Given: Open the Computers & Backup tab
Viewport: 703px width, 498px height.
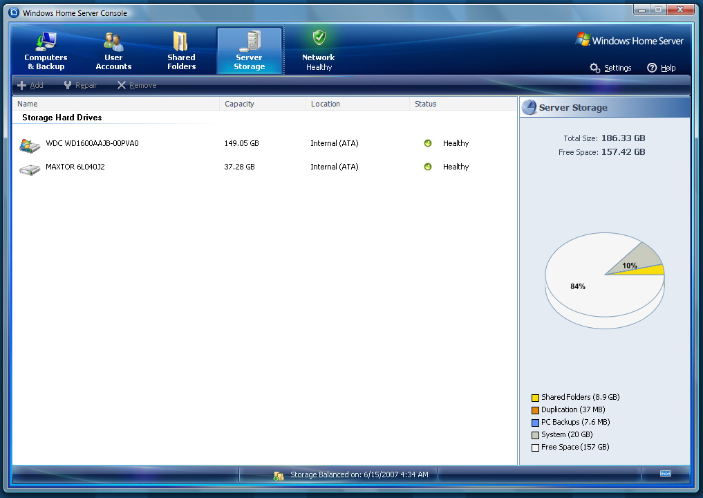Looking at the screenshot, I should coord(46,51).
